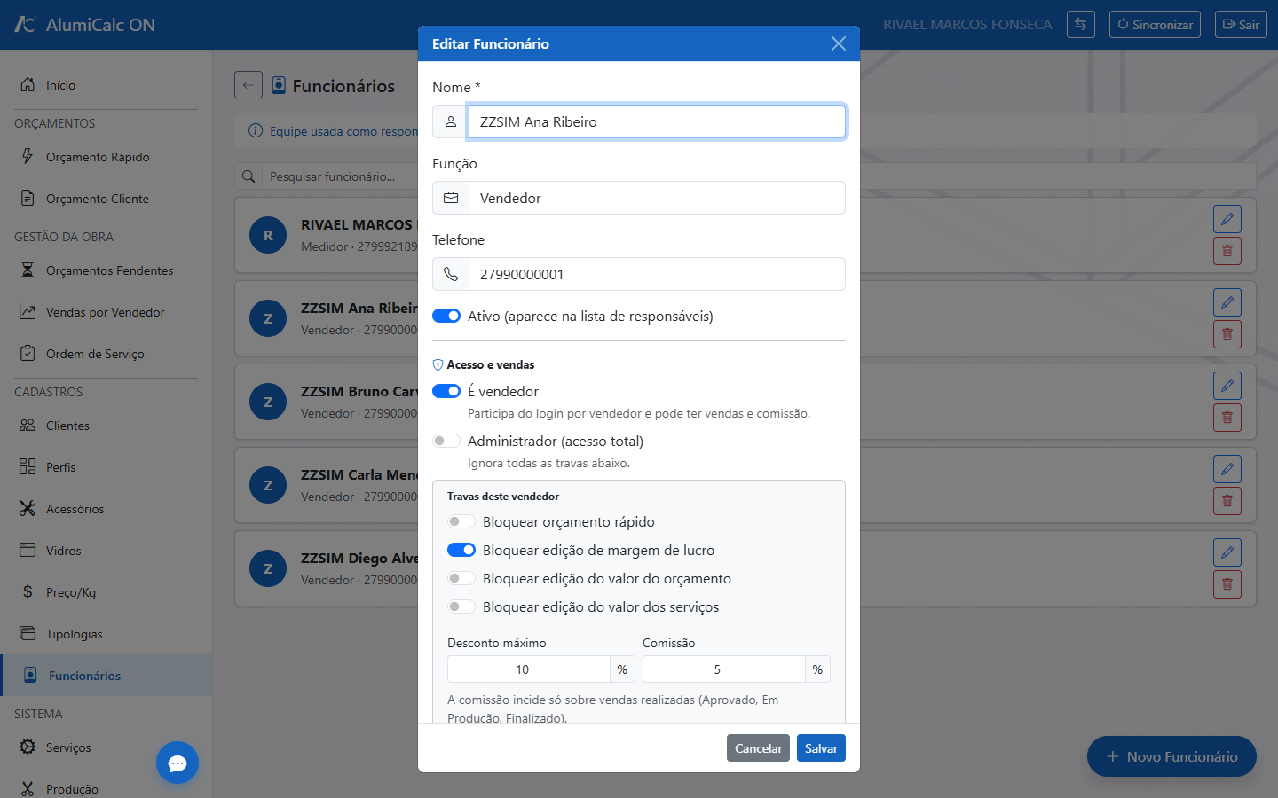This screenshot has height=798, width=1278.
Task: Click the Nome input field
Action: (657, 121)
